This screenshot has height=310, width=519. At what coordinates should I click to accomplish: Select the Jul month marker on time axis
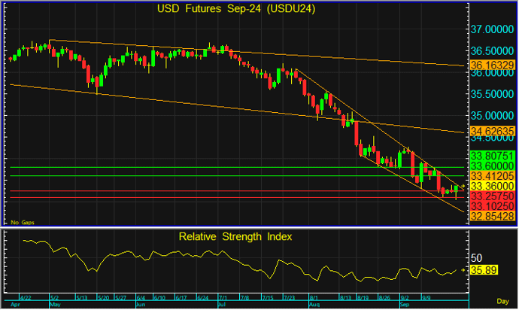click(221, 306)
